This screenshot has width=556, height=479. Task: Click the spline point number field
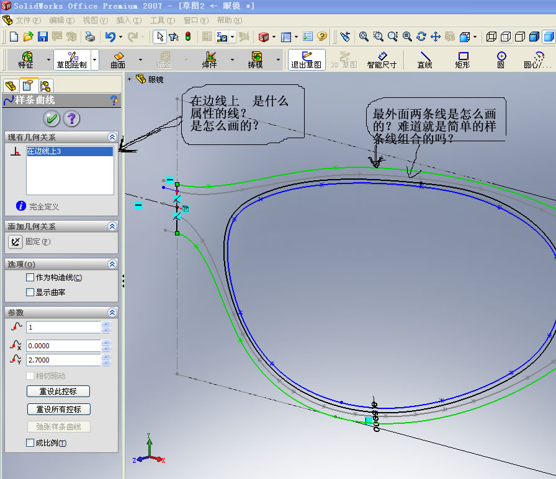tap(63, 327)
